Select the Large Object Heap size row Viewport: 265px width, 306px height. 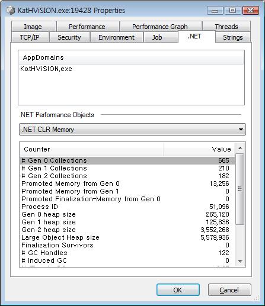pos(127,237)
